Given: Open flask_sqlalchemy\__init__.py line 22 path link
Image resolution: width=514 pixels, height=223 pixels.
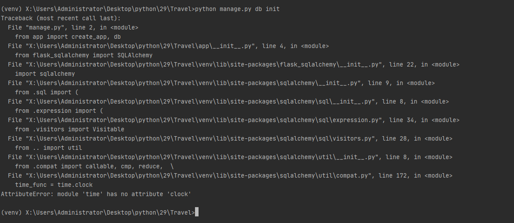Looking at the screenshot, I should click(203, 64).
